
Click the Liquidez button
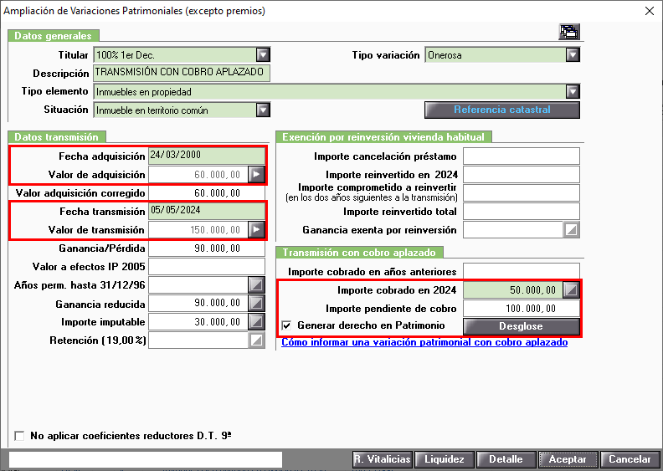click(445, 459)
